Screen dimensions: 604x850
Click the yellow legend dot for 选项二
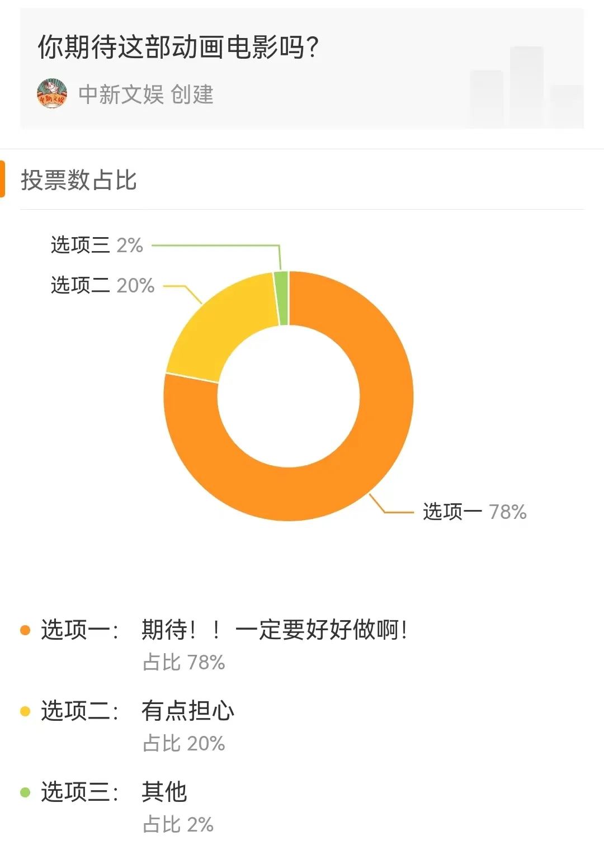tap(25, 711)
